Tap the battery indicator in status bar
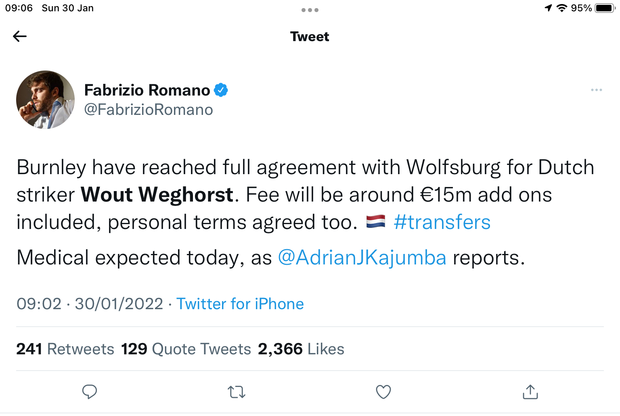Screen dimensions: 620x416 (605, 8)
